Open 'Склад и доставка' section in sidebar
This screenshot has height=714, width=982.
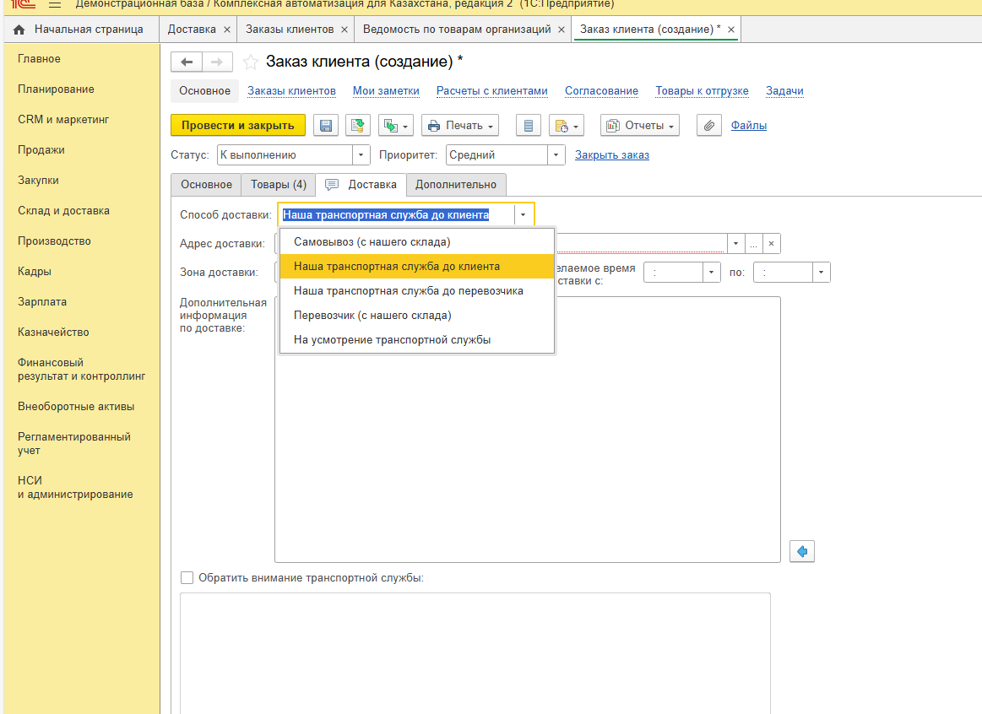pos(63,211)
